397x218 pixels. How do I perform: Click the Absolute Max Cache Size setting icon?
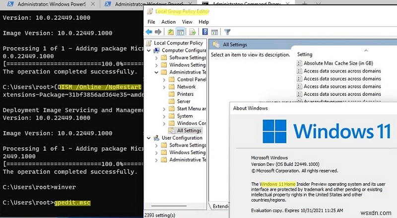coord(300,63)
